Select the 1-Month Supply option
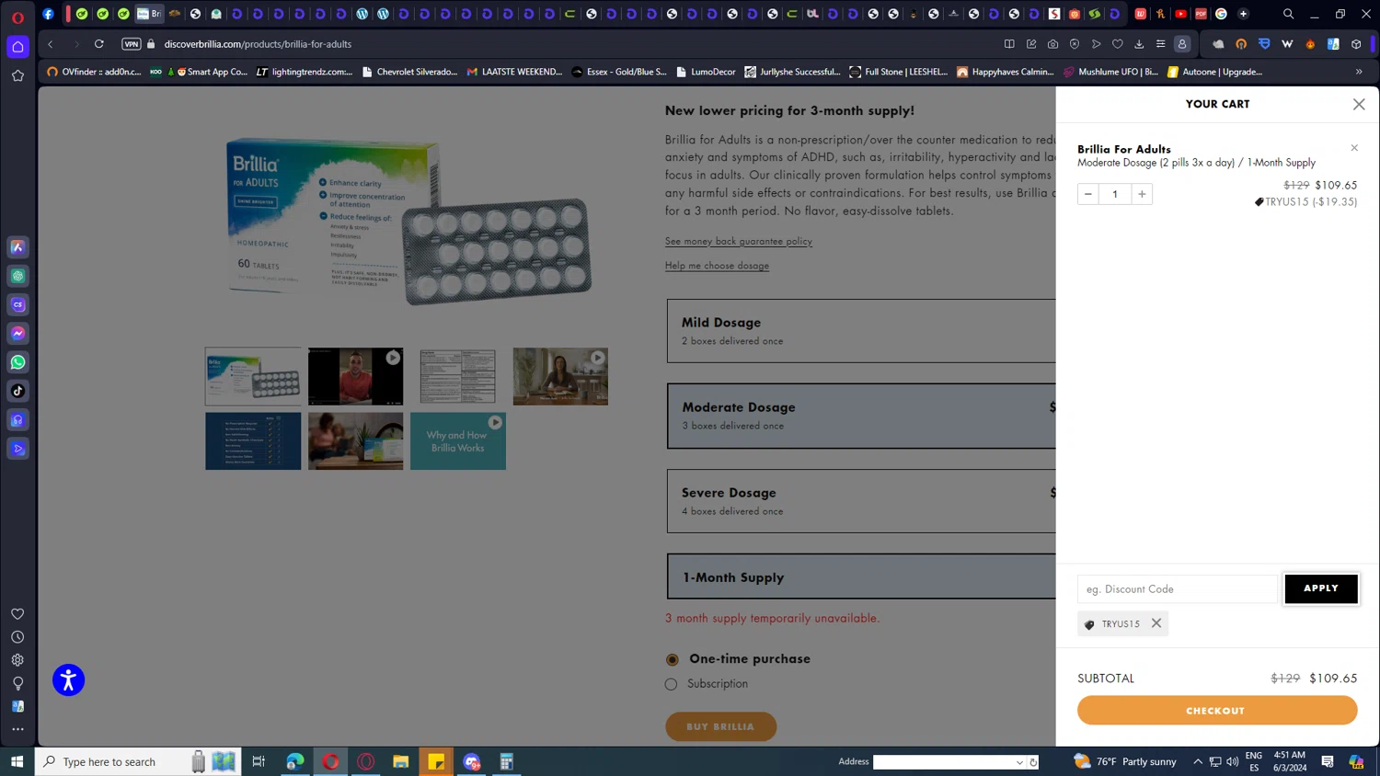 (x=861, y=576)
